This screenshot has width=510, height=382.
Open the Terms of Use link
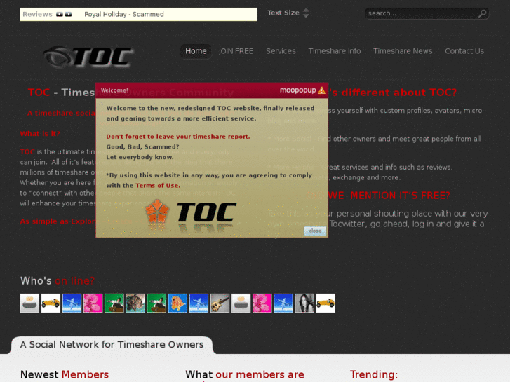tap(158, 185)
